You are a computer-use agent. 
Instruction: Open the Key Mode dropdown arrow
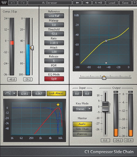click(x=90, y=109)
